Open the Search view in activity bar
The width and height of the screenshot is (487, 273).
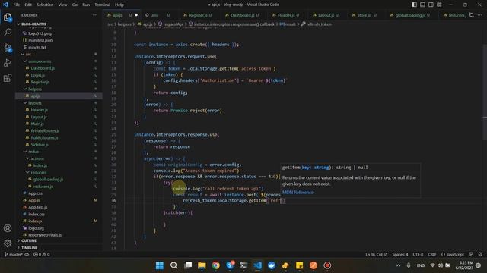pyautogui.click(x=8, y=32)
